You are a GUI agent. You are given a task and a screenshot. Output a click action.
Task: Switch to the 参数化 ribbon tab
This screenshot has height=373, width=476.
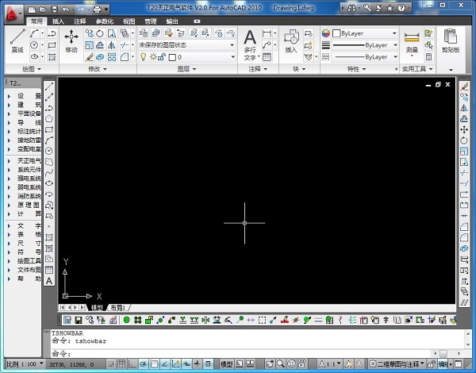[x=105, y=21]
